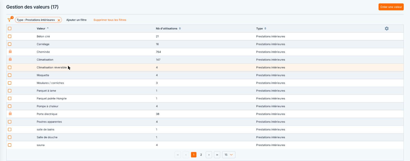Check the Parquet à lame checkbox
Image resolution: width=410 pixels, height=161 pixels.
click(10, 91)
